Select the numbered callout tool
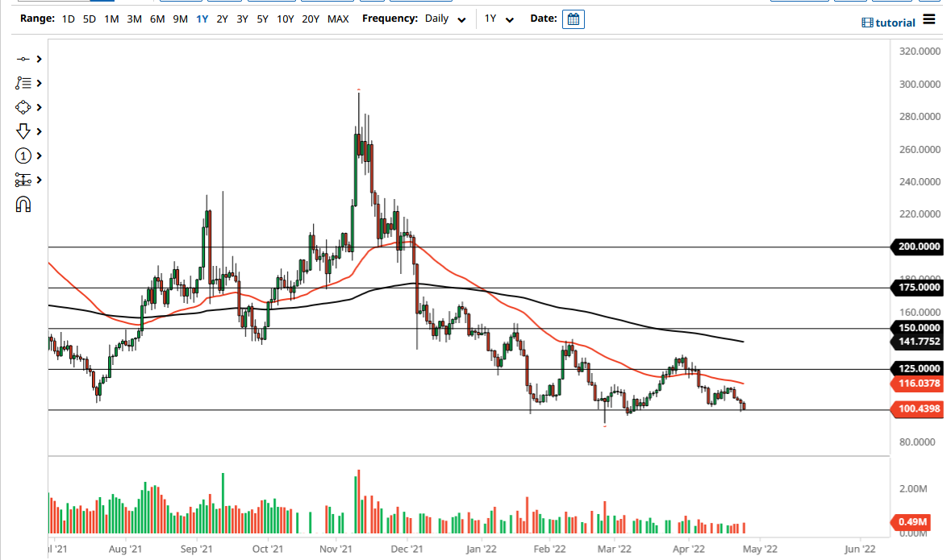Image resolution: width=951 pixels, height=560 pixels. tap(24, 156)
